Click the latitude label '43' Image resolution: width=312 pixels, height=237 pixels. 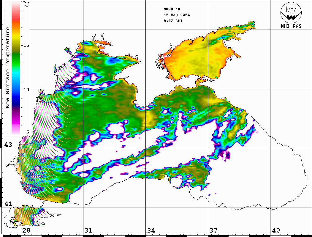pos(8,145)
